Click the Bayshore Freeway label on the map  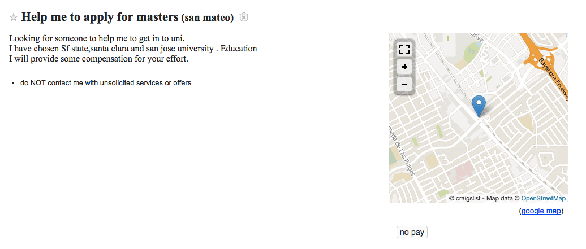point(553,76)
